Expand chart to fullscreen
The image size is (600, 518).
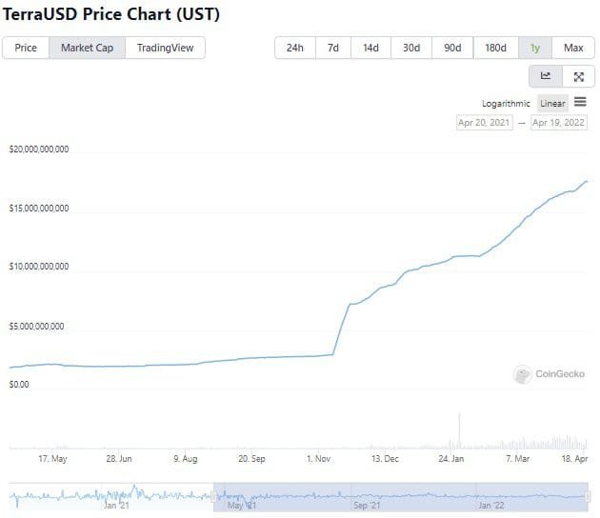point(578,76)
